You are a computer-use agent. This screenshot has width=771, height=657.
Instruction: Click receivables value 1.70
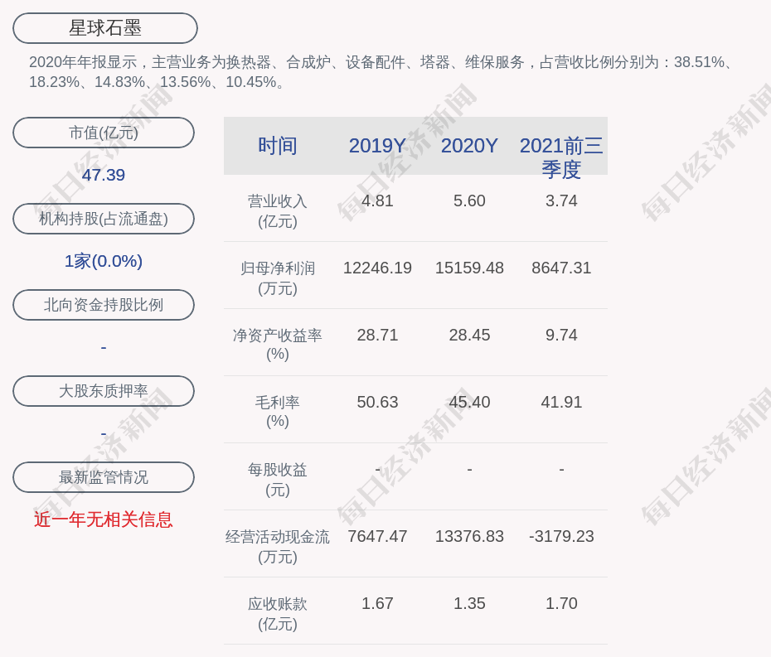click(x=561, y=603)
